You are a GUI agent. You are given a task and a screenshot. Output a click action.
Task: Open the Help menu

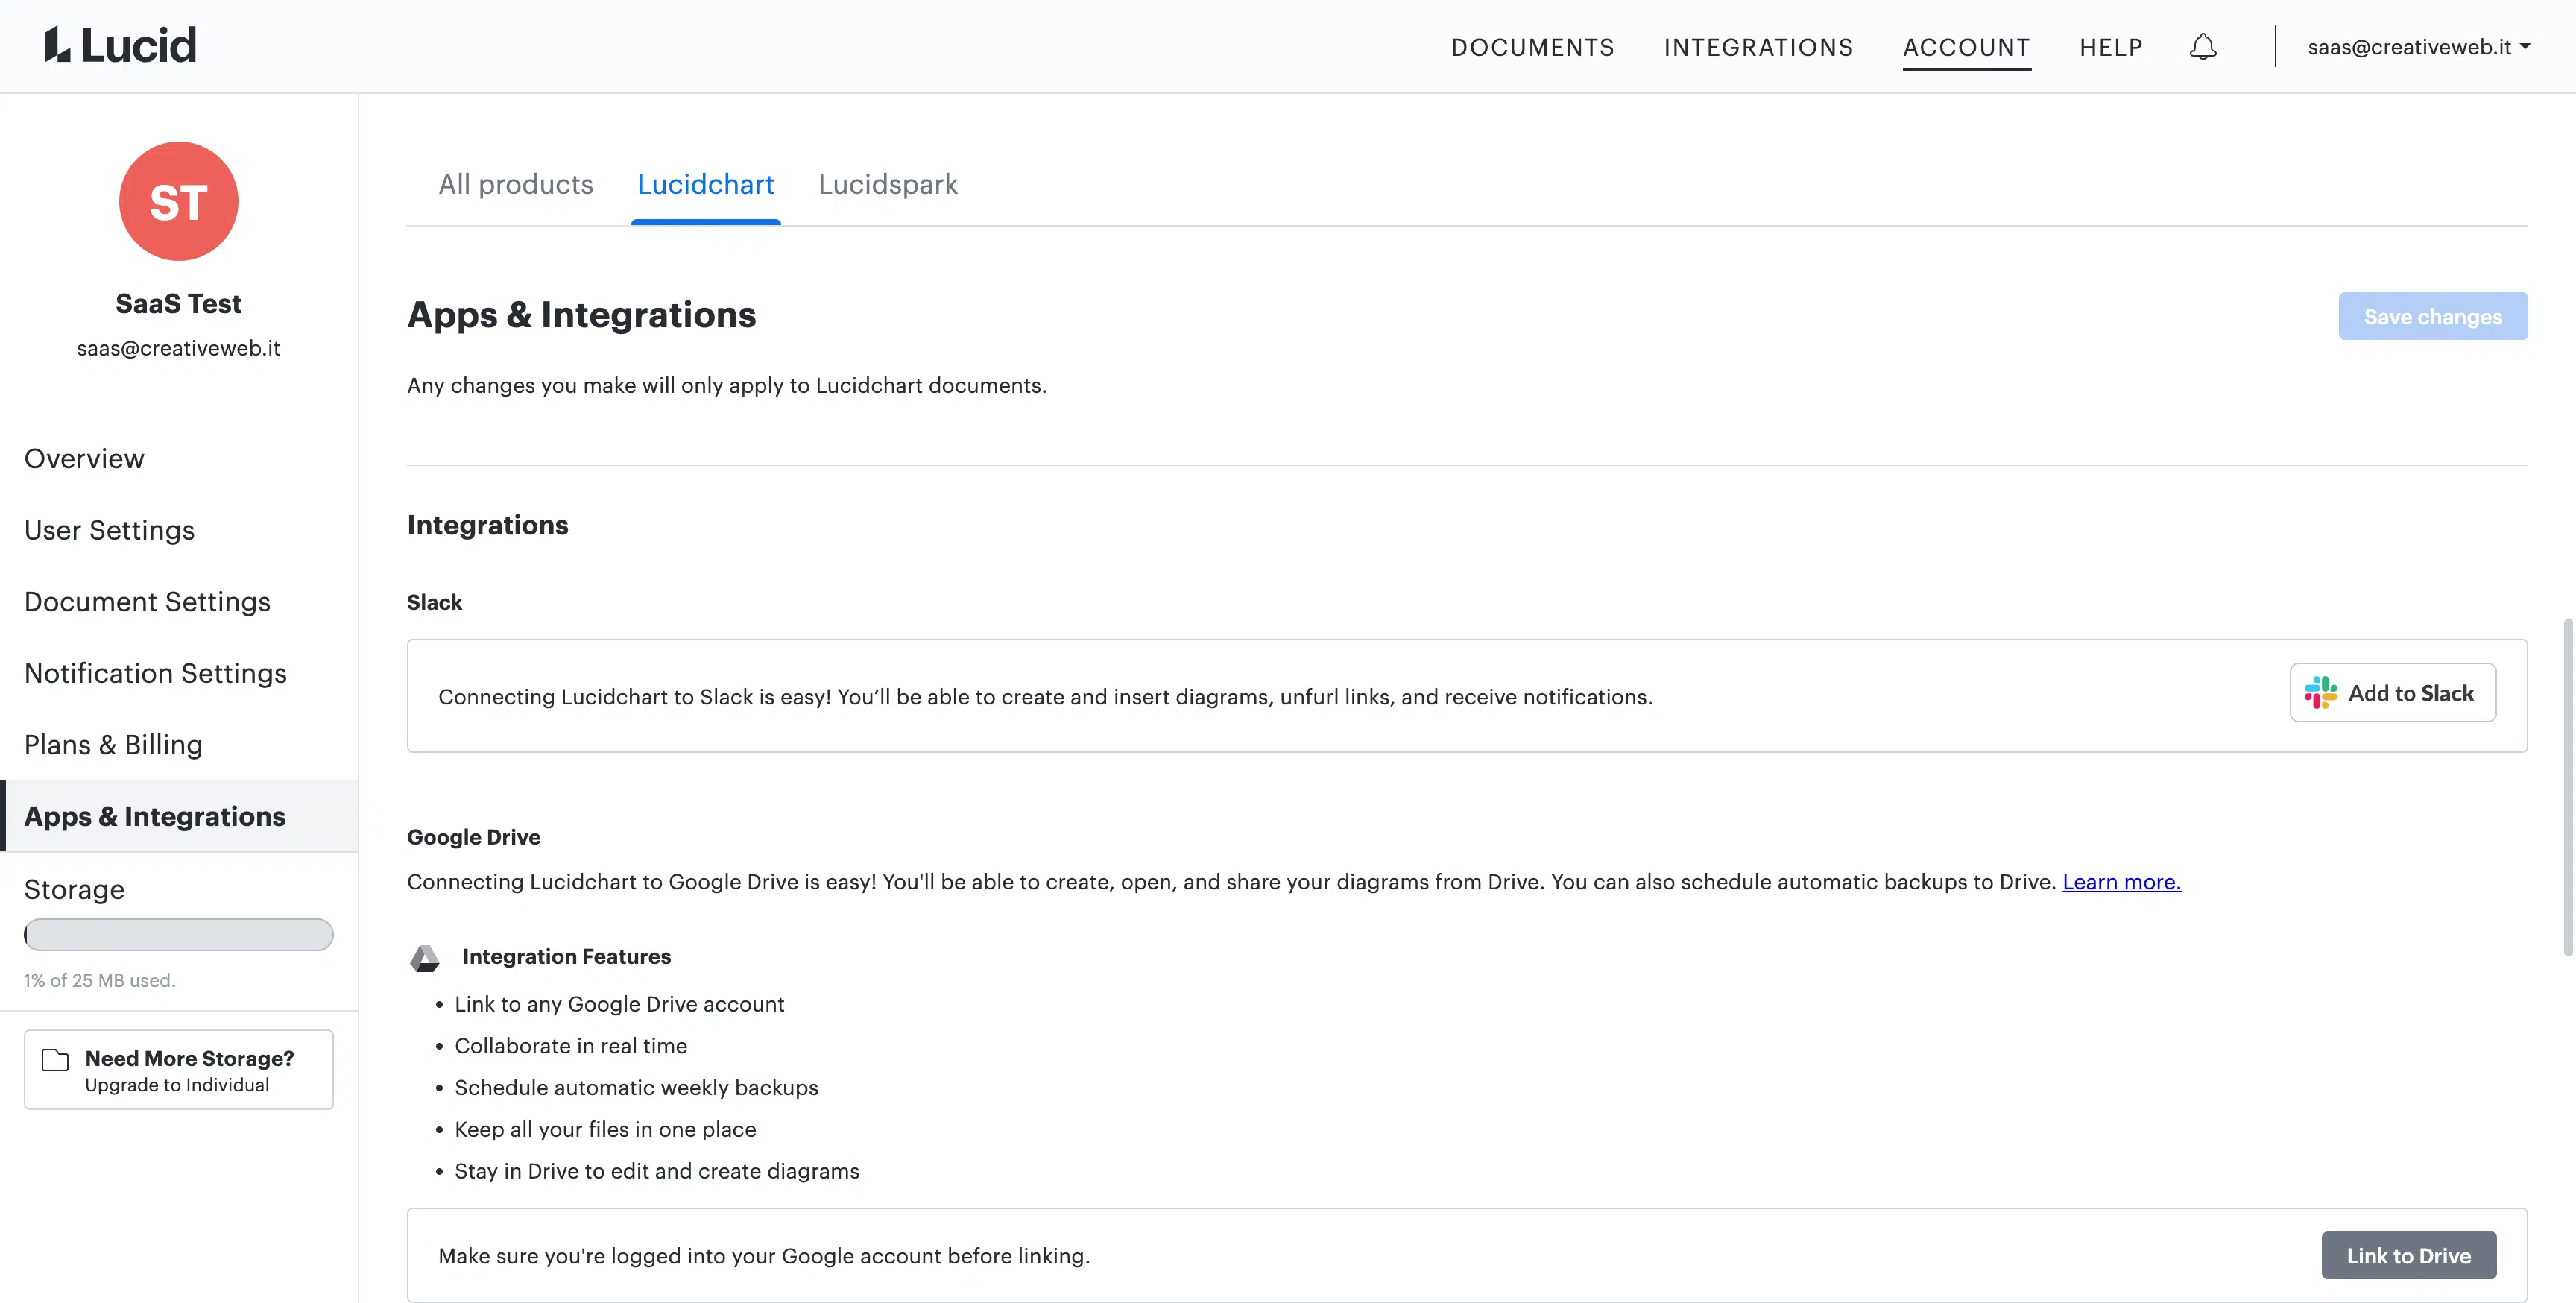click(2111, 47)
